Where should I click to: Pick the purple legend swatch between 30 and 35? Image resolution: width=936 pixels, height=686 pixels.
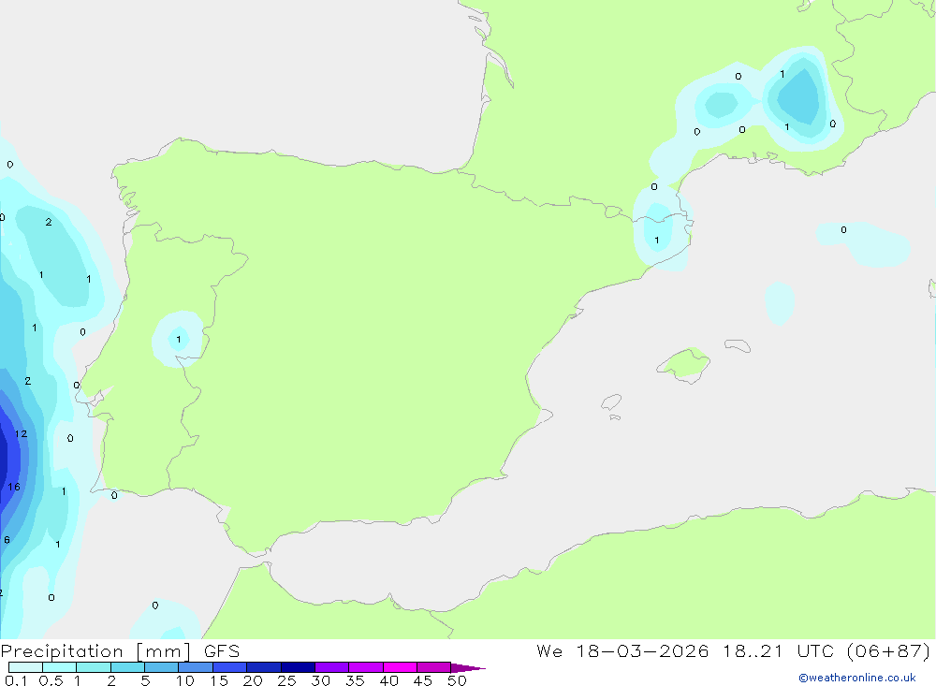click(332, 667)
